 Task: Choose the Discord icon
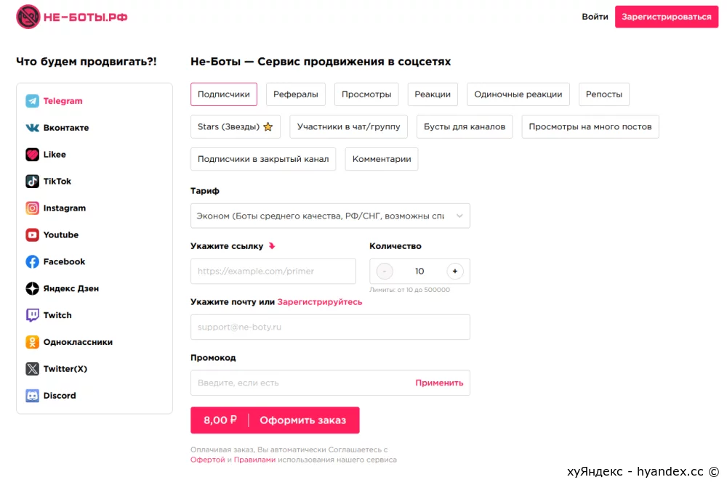(x=32, y=396)
